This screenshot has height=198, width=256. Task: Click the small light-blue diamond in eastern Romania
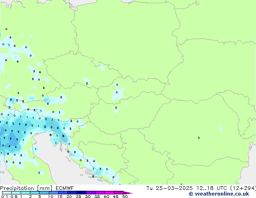221,129
